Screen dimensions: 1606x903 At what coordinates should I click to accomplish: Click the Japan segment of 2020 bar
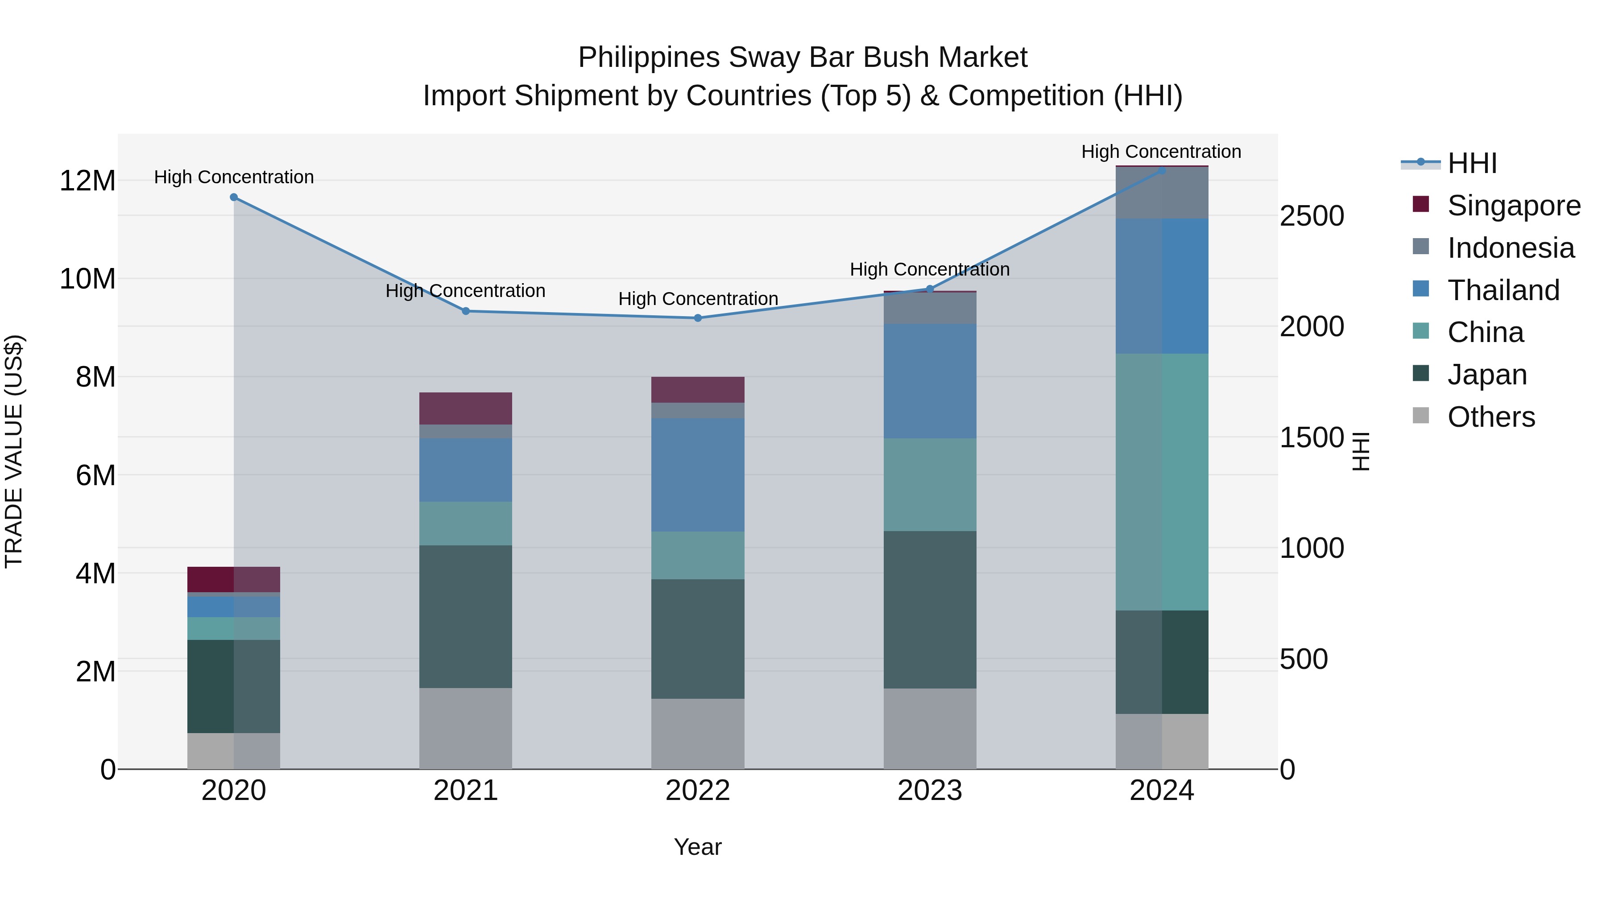pos(234,687)
